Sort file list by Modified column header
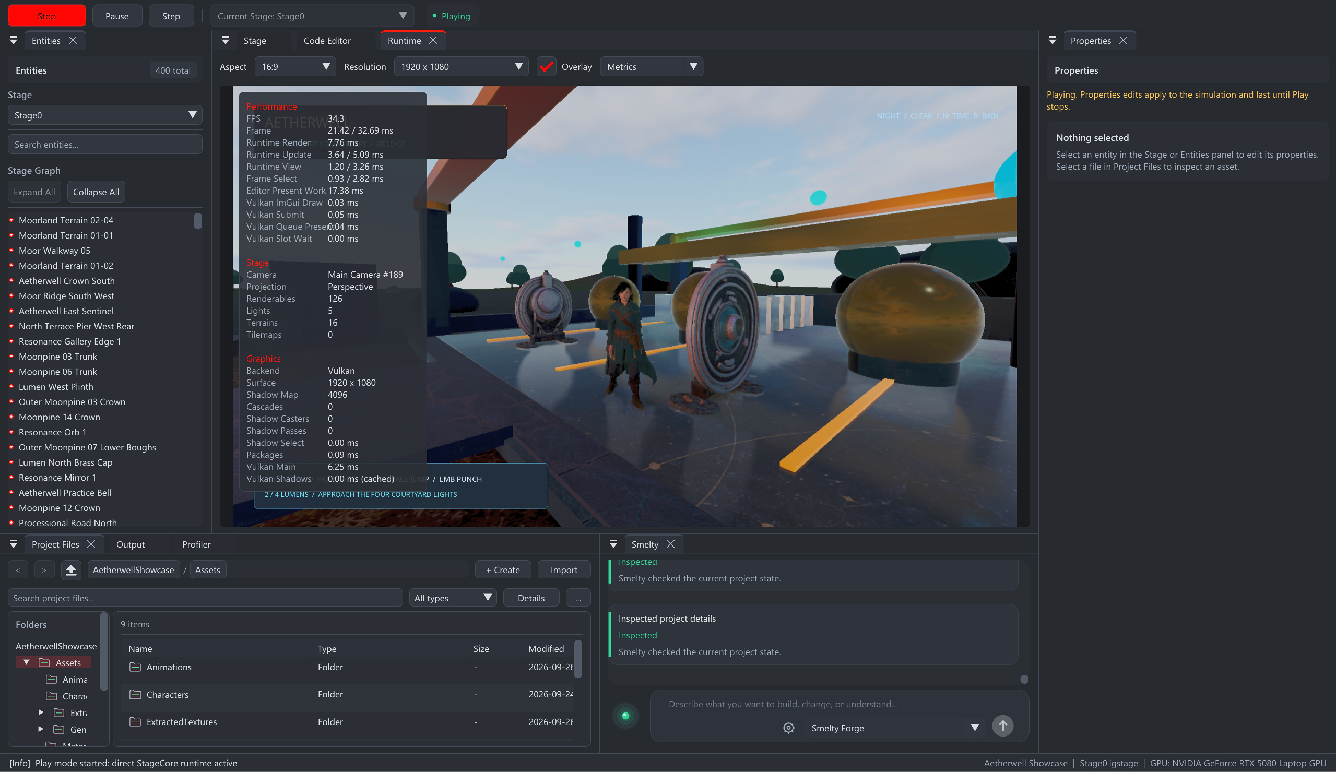This screenshot has height=772, width=1336. pyautogui.click(x=546, y=648)
